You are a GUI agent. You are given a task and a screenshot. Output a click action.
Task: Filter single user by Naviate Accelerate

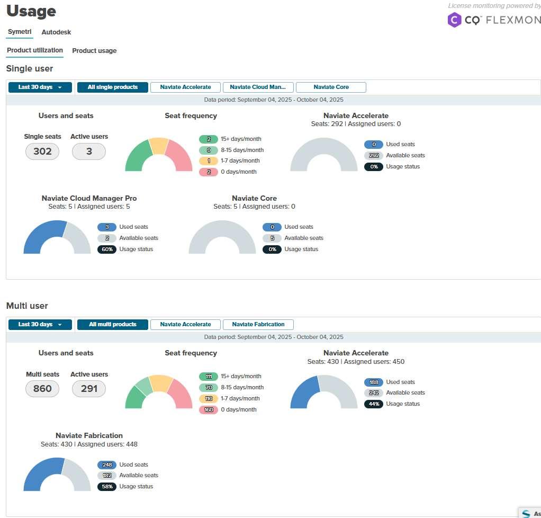point(185,87)
